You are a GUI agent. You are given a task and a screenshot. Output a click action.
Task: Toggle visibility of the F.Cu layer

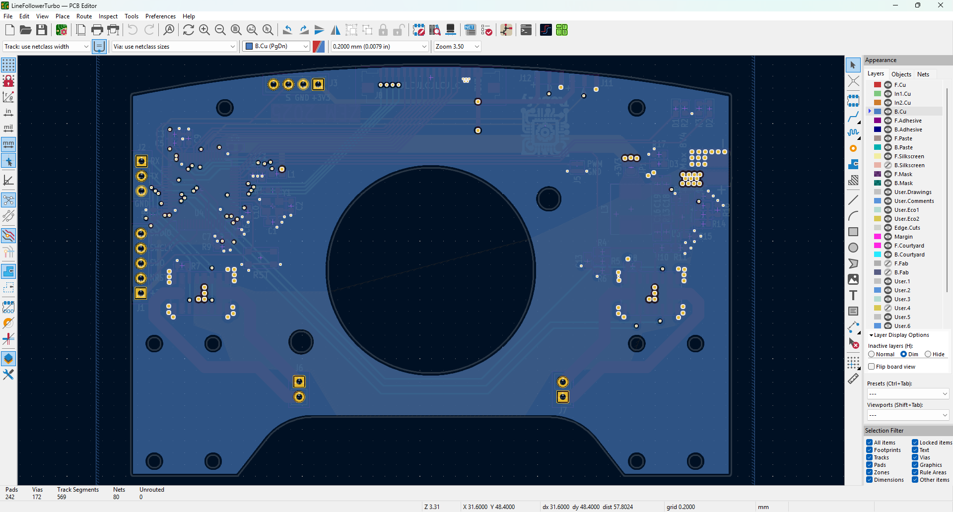click(888, 85)
